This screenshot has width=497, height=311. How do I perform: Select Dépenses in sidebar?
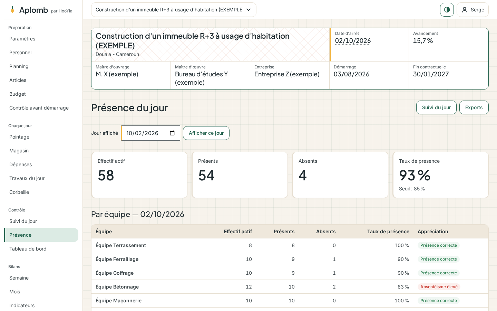tap(41, 164)
